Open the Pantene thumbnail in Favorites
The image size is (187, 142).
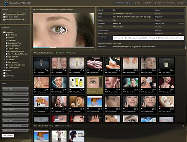point(77,136)
